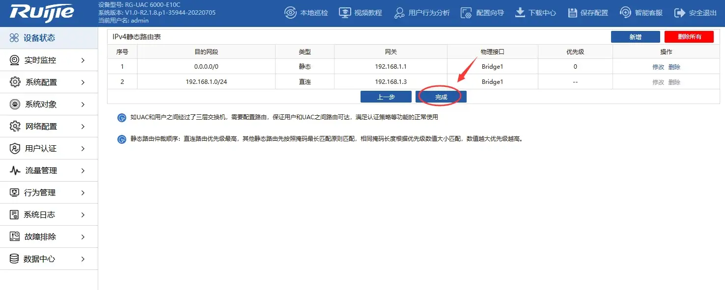725x290 pixels.
Task: Click the 物理接口 column header
Action: click(x=493, y=52)
